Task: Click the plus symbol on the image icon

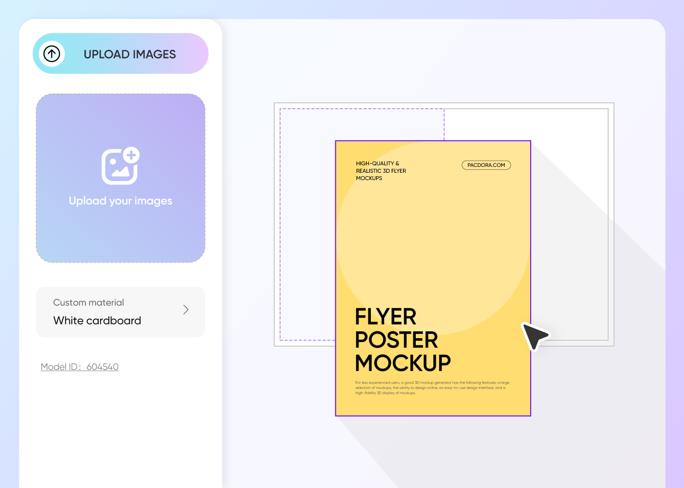Action: pos(131,156)
